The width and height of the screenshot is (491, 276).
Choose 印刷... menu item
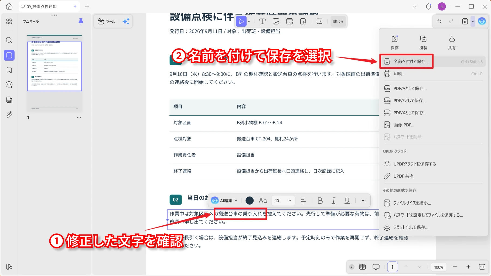pos(433,74)
